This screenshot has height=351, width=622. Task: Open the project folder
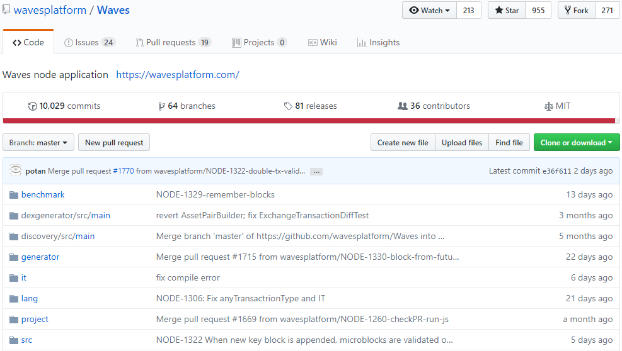[x=35, y=320]
